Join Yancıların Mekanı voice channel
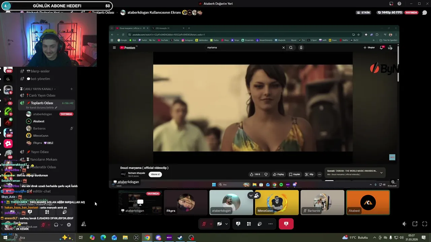Screen dimensions: 431x242 click(x=44, y=159)
